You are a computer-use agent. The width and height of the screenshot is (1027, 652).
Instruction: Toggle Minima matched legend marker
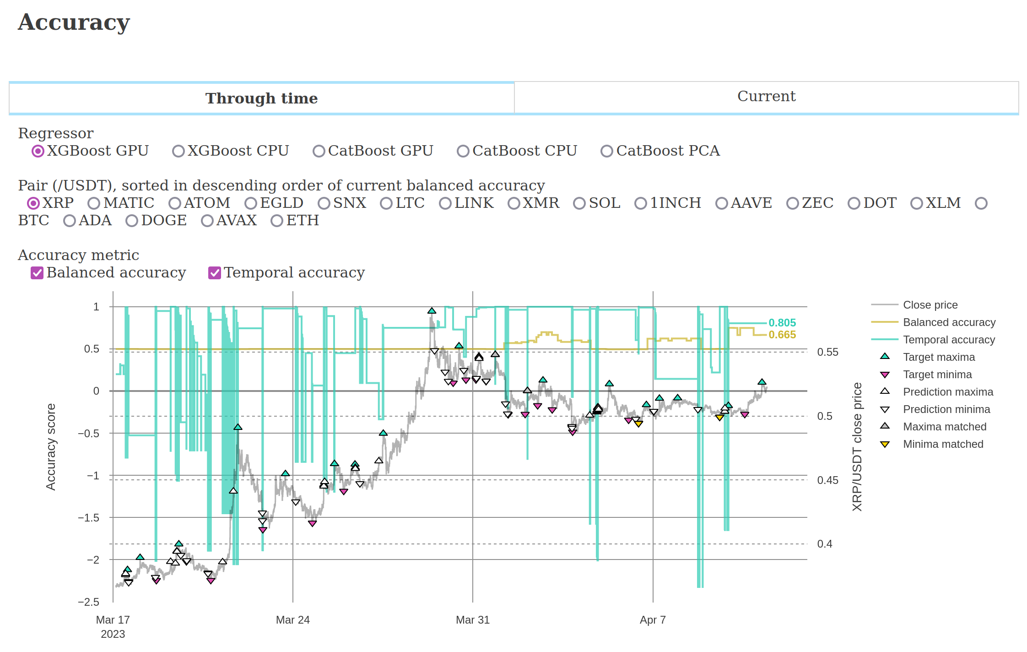(885, 444)
